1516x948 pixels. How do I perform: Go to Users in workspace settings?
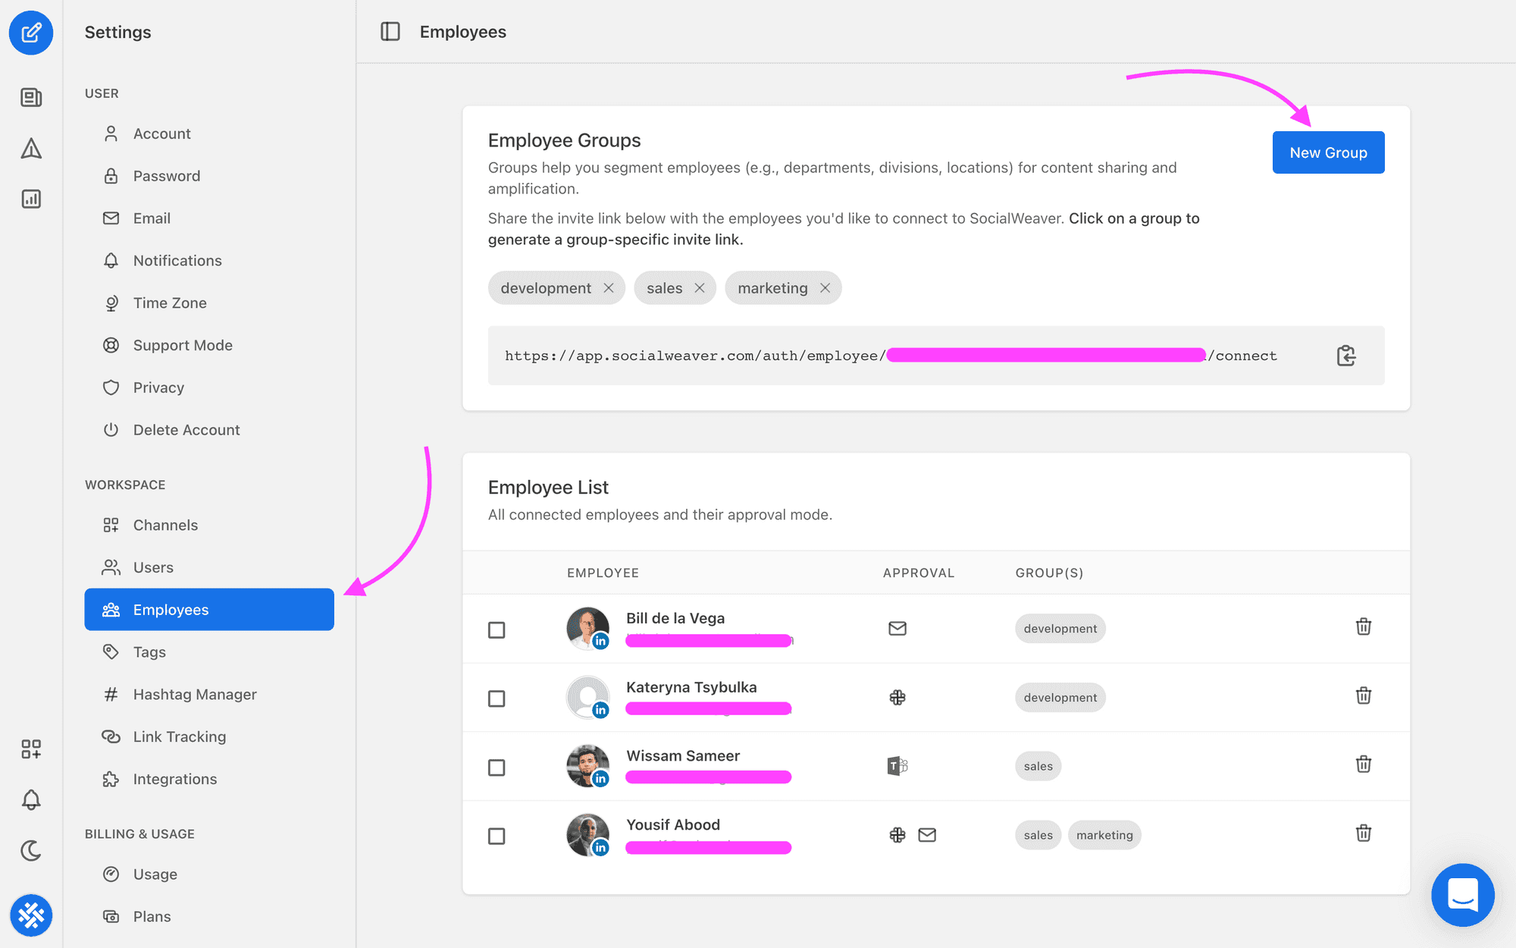pos(209,567)
